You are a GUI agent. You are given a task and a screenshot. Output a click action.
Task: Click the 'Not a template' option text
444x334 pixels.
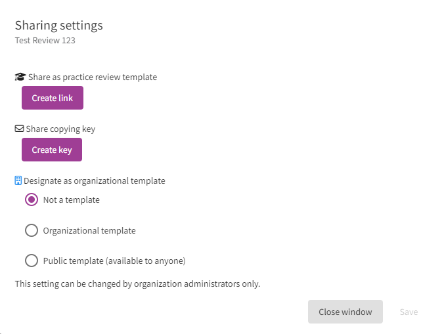coord(72,199)
